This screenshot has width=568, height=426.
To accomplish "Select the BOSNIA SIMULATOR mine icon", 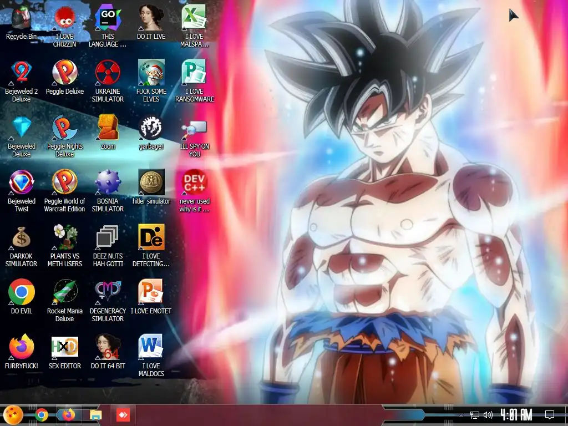I will (108, 182).
